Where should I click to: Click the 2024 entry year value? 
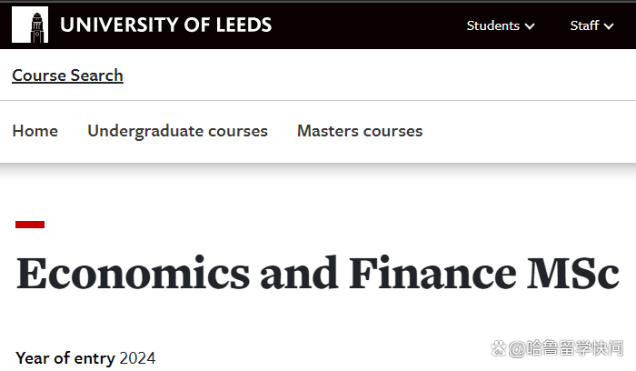pyautogui.click(x=137, y=357)
